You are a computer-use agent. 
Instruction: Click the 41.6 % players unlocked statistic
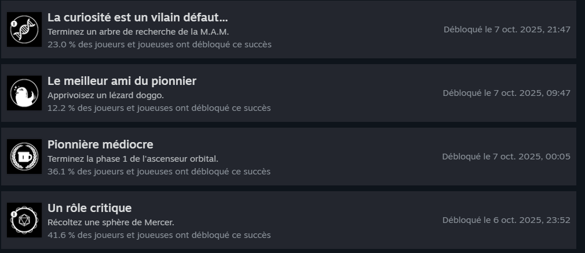click(159, 235)
